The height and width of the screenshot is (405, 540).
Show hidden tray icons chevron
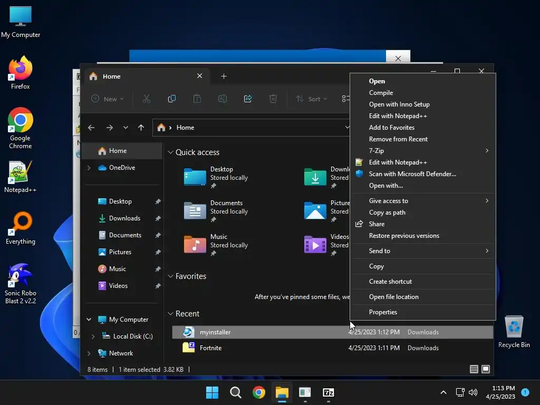coord(443,392)
